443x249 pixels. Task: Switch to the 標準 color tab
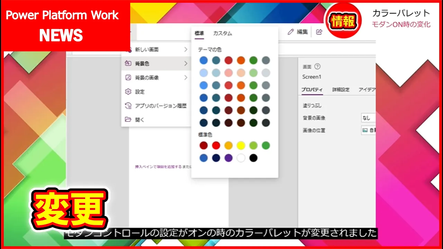(199, 33)
